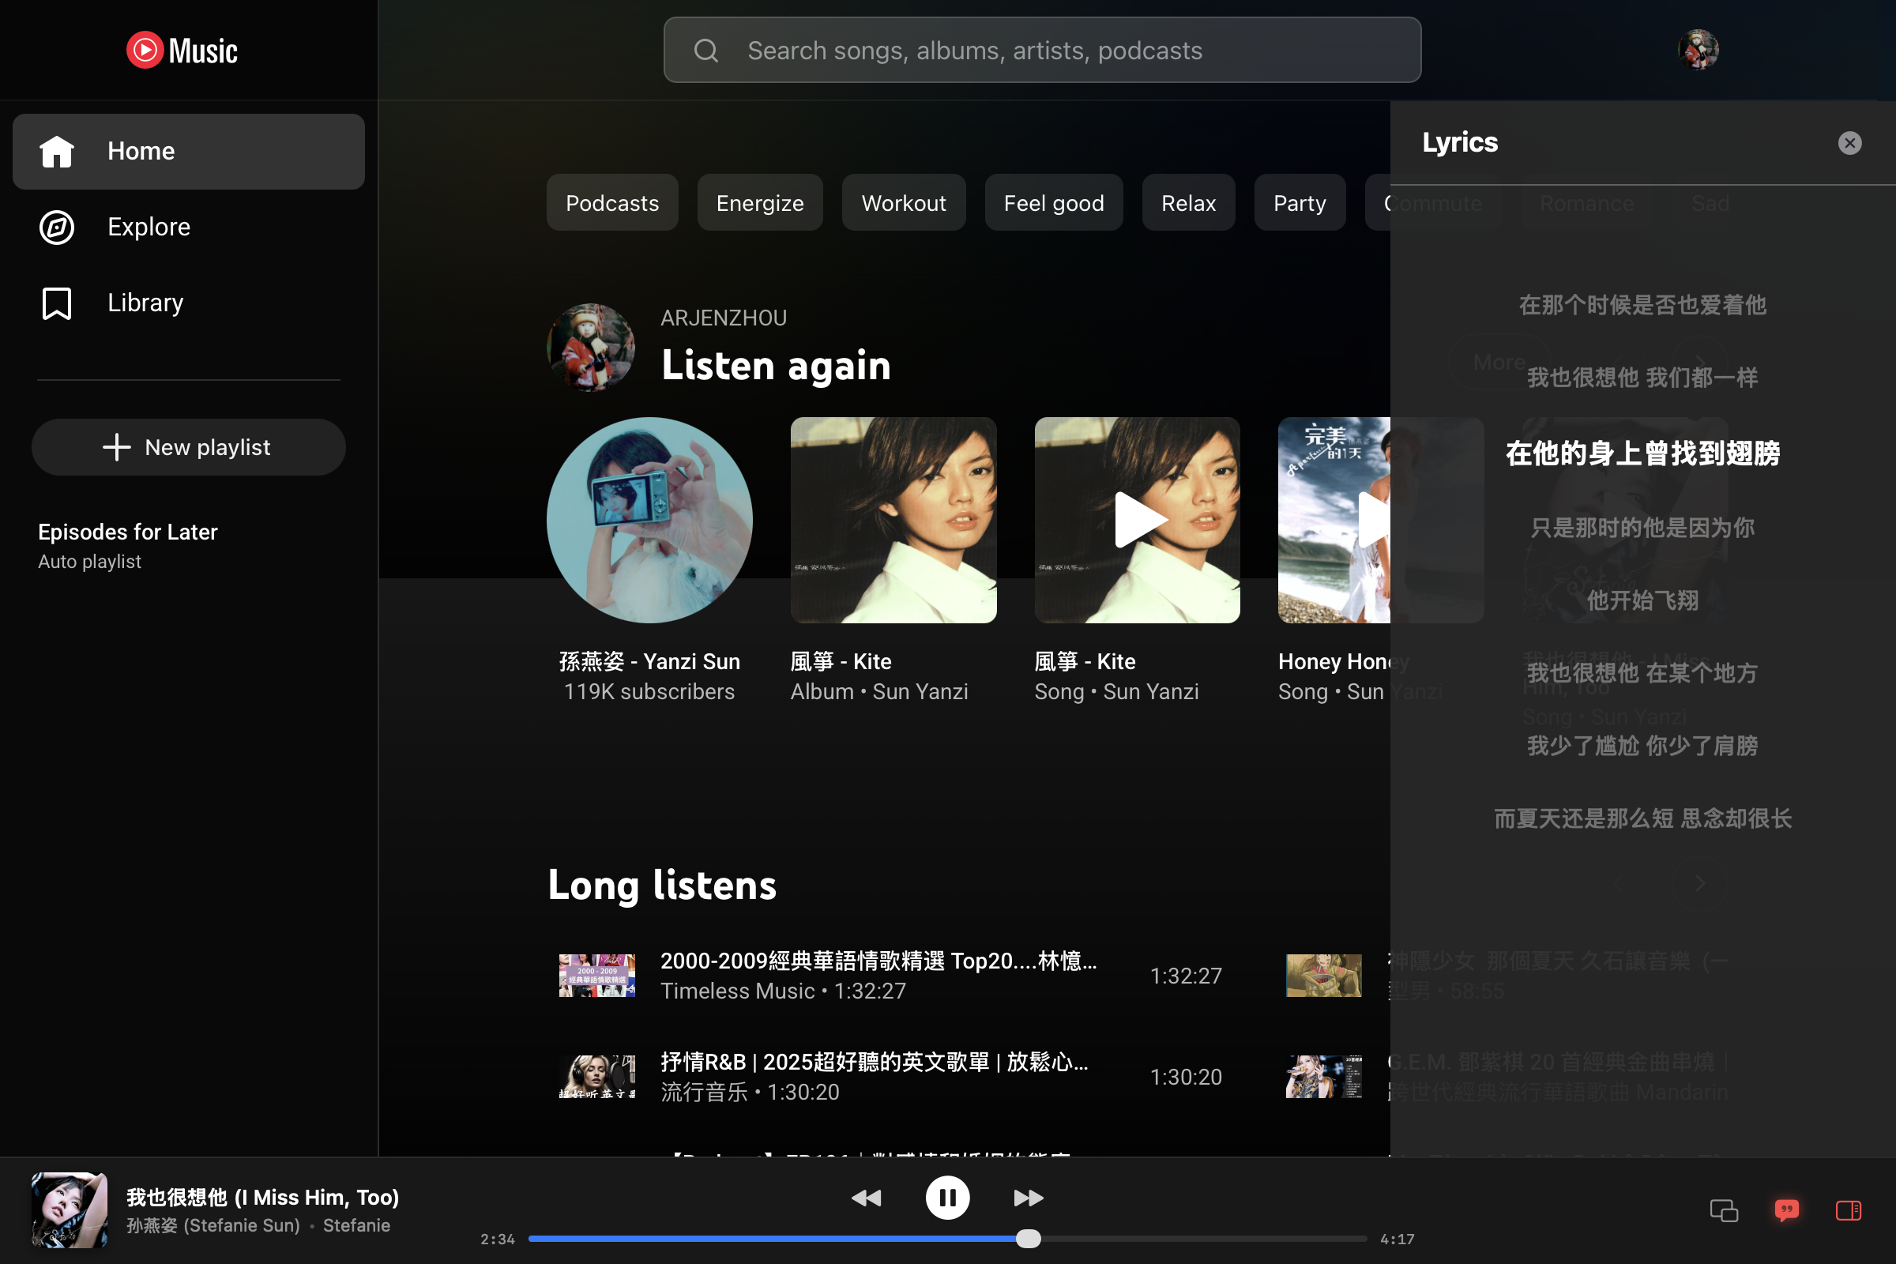This screenshot has width=1896, height=1264.
Task: Click the song progress slider handle
Action: click(x=1029, y=1238)
